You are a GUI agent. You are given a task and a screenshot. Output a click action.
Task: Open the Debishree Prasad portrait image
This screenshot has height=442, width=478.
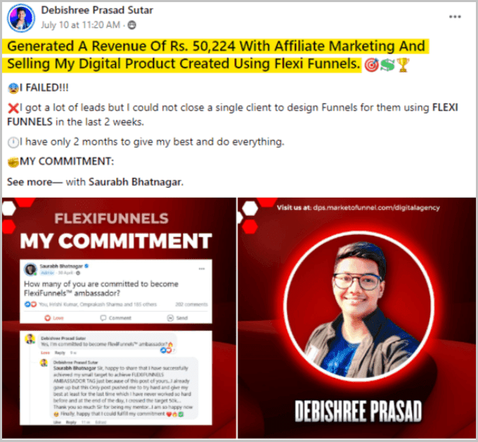pos(356,318)
